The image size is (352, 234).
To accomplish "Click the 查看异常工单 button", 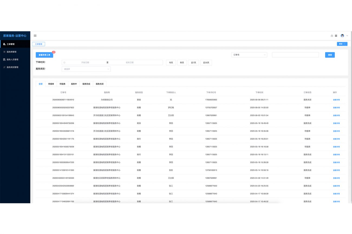I will pyautogui.click(x=44, y=55).
